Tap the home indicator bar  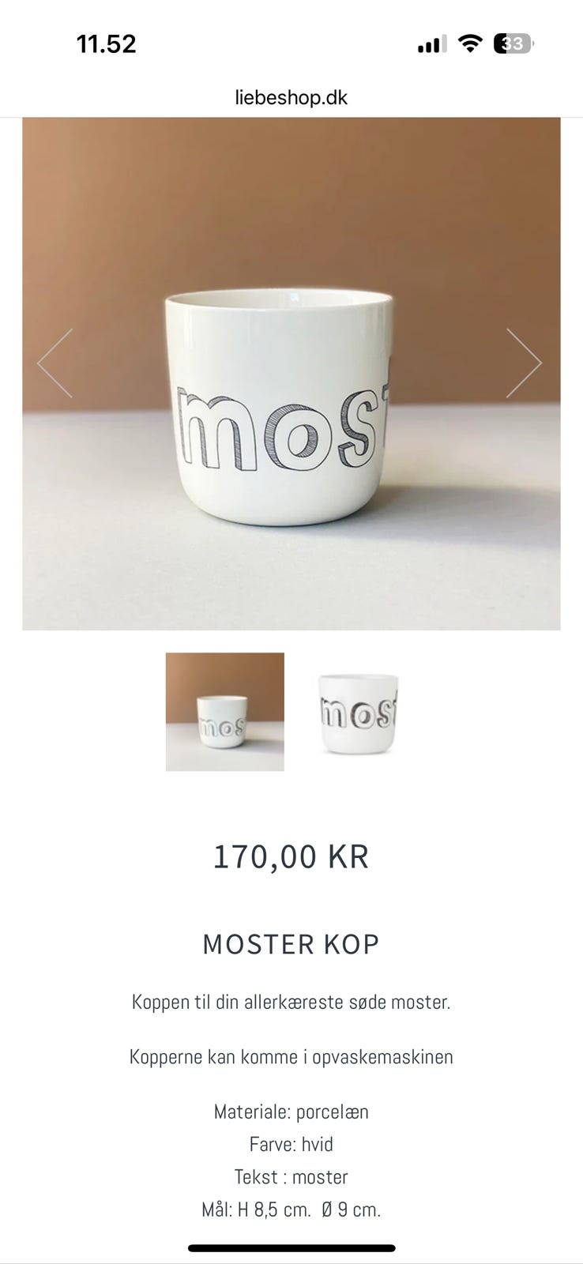[x=291, y=1248]
